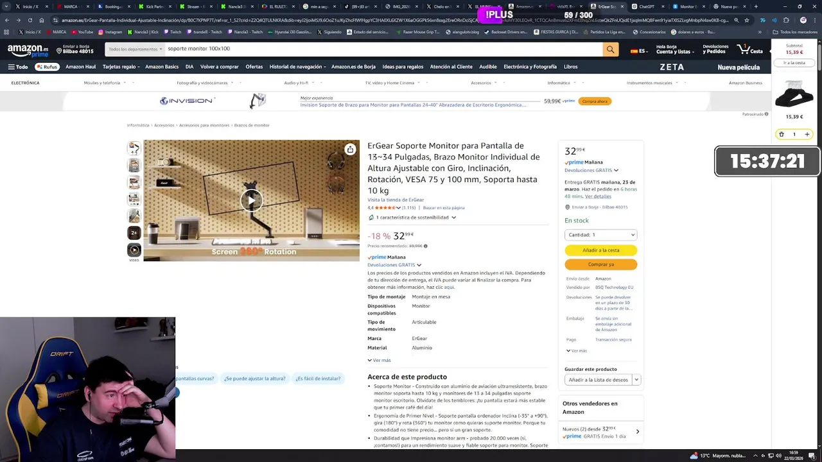Click the Nueva película ZETA banner
Viewport: 822px width, 462px height.
[x=710, y=67]
